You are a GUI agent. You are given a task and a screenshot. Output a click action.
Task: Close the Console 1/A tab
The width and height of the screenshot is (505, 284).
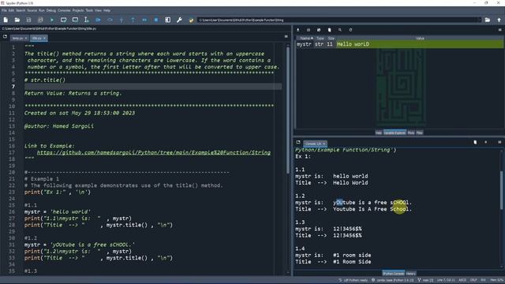(324, 144)
